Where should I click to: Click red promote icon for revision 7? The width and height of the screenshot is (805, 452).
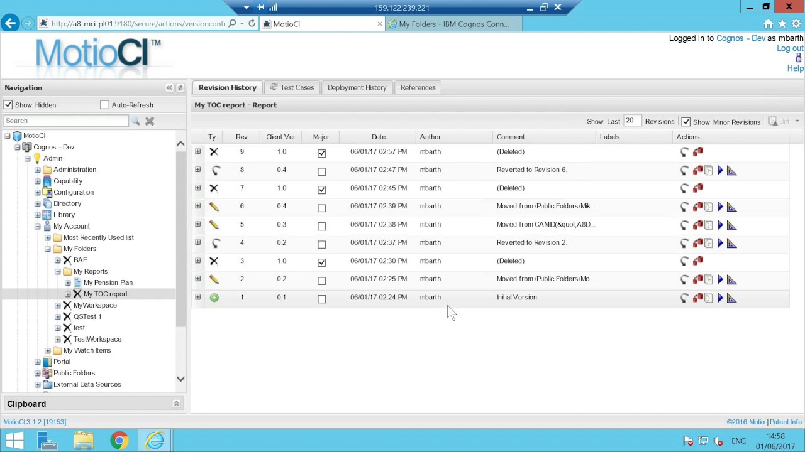(698, 188)
